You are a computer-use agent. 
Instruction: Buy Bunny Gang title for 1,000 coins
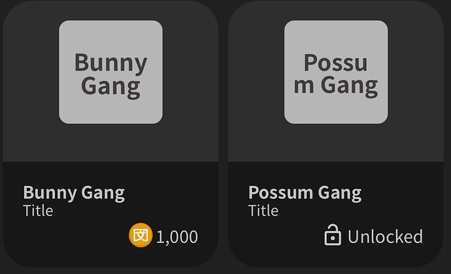pyautogui.click(x=163, y=236)
